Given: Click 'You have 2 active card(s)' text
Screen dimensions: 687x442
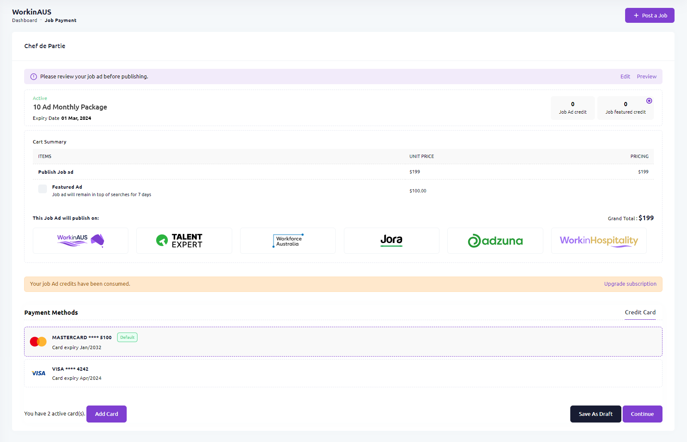Looking at the screenshot, I should point(55,414).
